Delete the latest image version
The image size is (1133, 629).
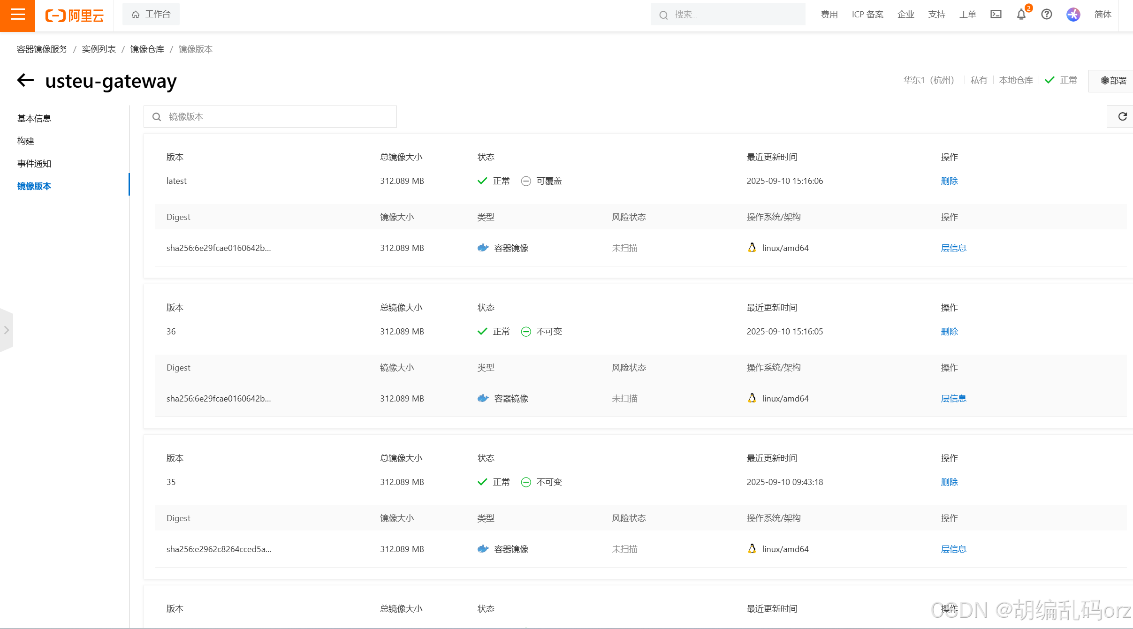pos(949,181)
